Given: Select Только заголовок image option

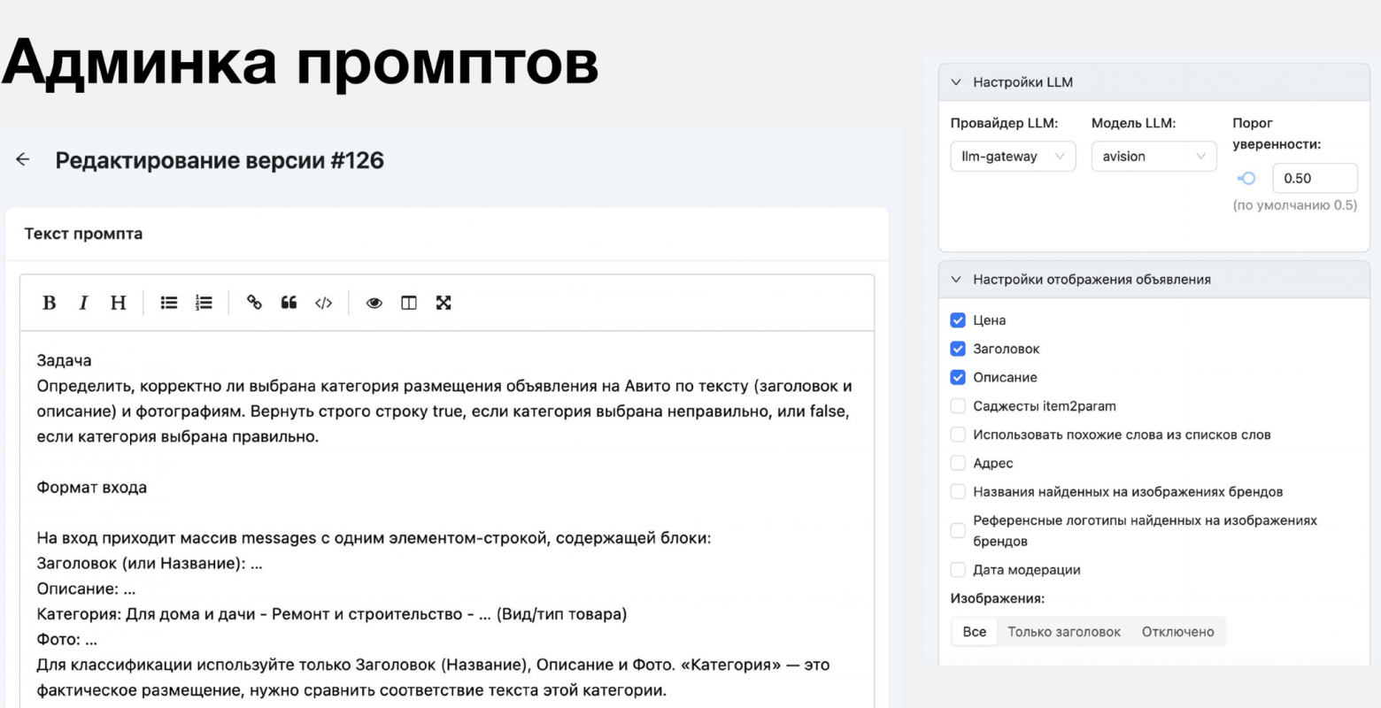Looking at the screenshot, I should [1064, 632].
